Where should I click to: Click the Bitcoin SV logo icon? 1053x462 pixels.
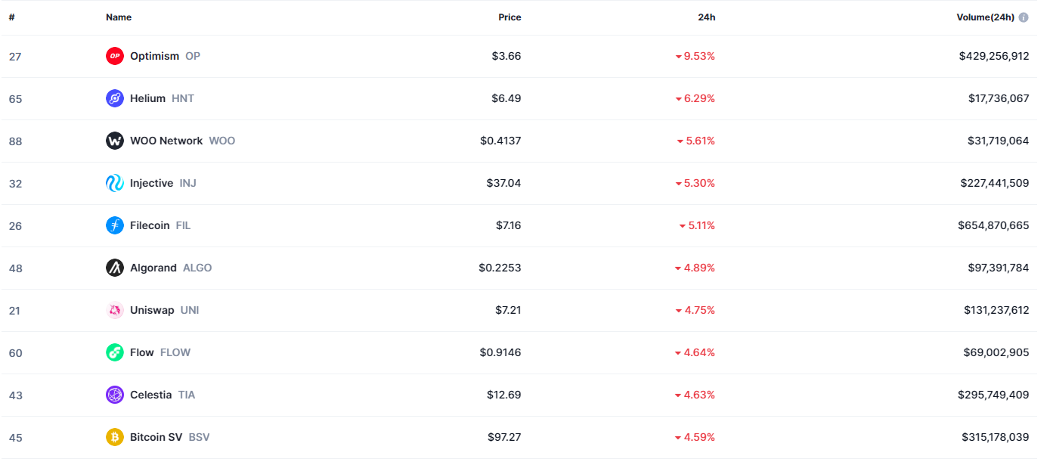pyautogui.click(x=114, y=437)
